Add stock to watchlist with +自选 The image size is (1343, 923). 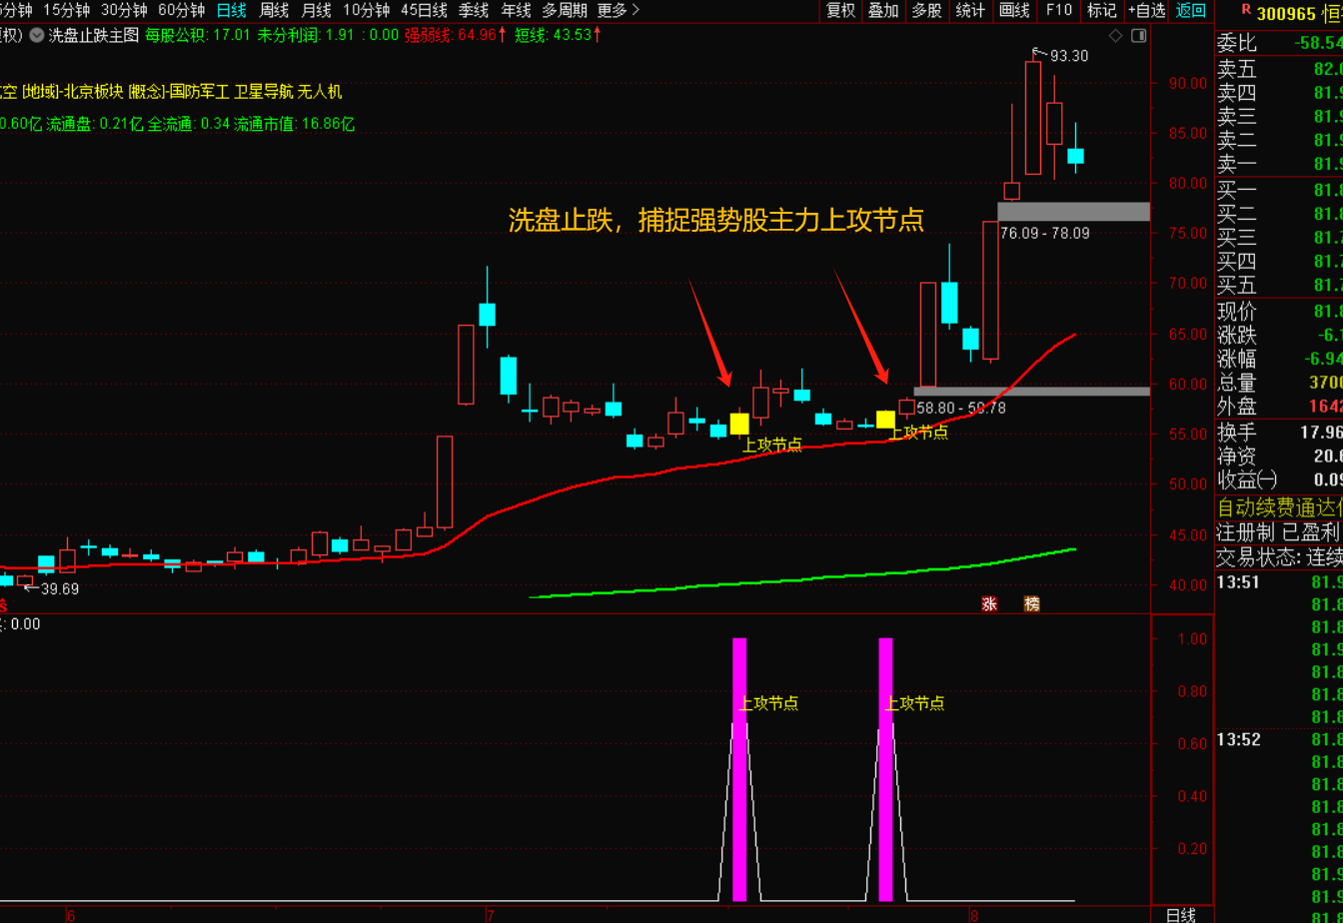click(x=1146, y=11)
